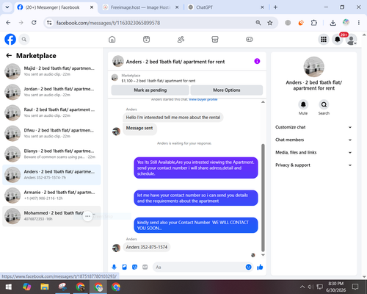
Task: Expand the Privacy & support section
Action: point(313,165)
